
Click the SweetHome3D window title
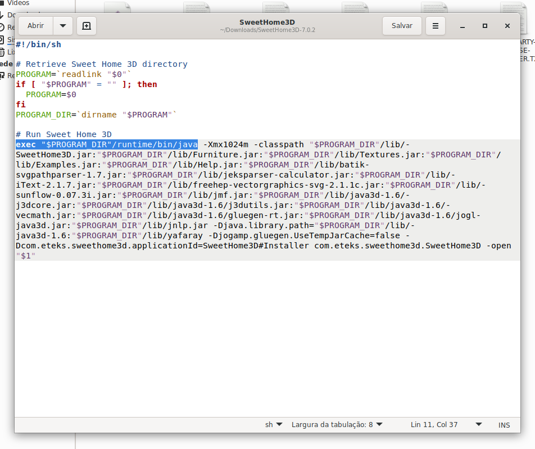(267, 22)
